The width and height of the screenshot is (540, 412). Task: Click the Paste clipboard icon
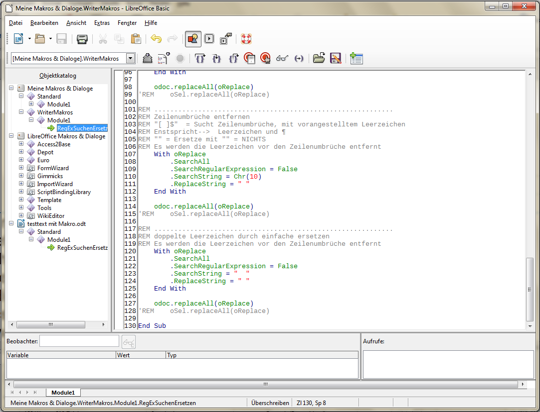(x=136, y=39)
